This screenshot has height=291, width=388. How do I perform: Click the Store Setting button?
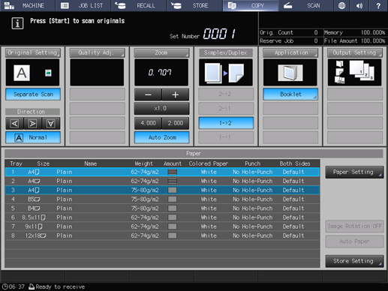click(x=354, y=261)
